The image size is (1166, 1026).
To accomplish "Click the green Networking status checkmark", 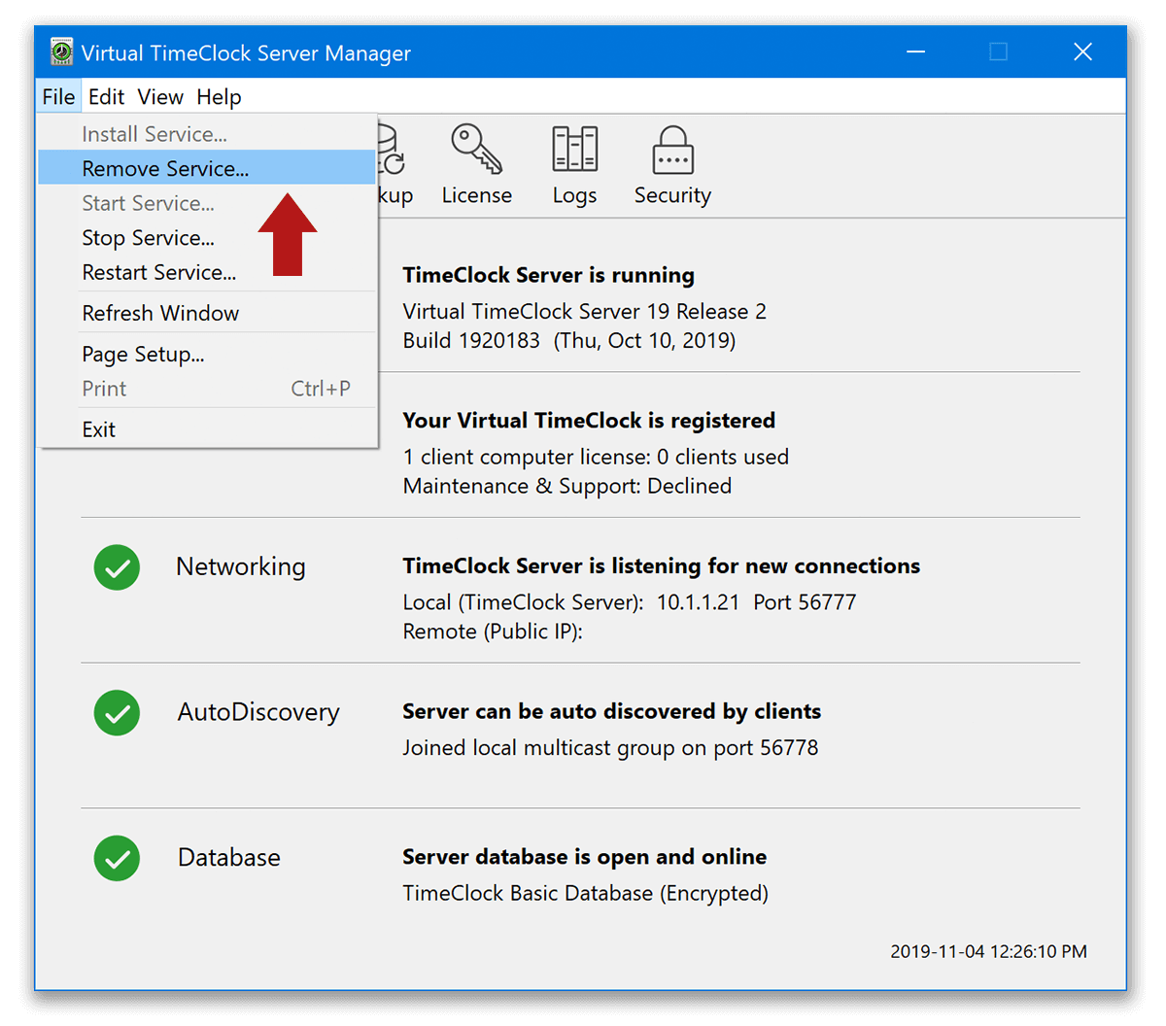I will [x=117, y=567].
